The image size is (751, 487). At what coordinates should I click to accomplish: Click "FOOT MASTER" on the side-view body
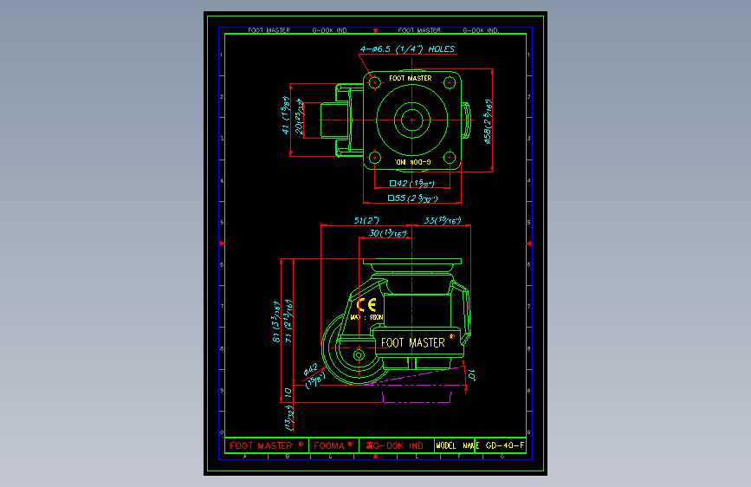pos(413,343)
